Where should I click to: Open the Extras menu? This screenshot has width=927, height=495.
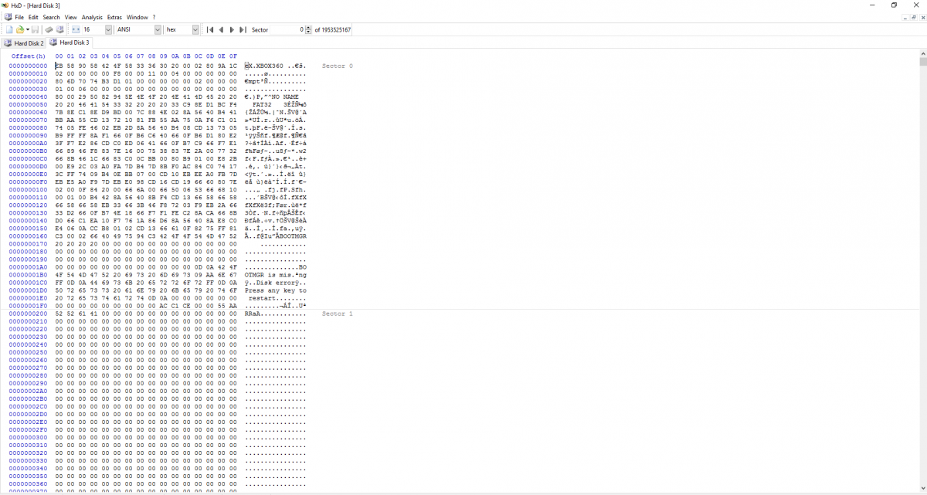point(114,17)
